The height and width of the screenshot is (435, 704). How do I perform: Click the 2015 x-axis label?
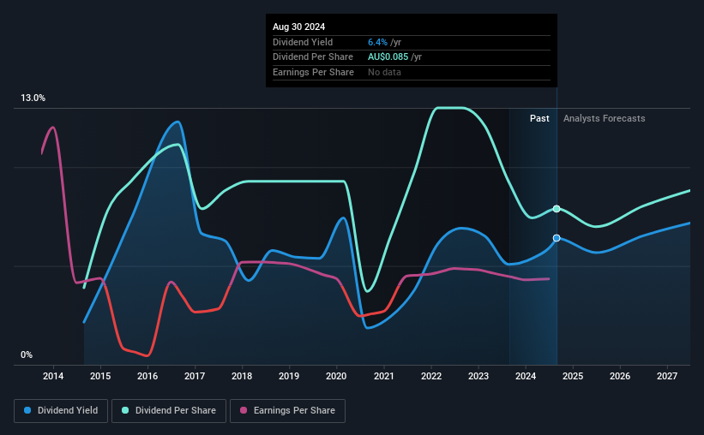pyautogui.click(x=100, y=376)
